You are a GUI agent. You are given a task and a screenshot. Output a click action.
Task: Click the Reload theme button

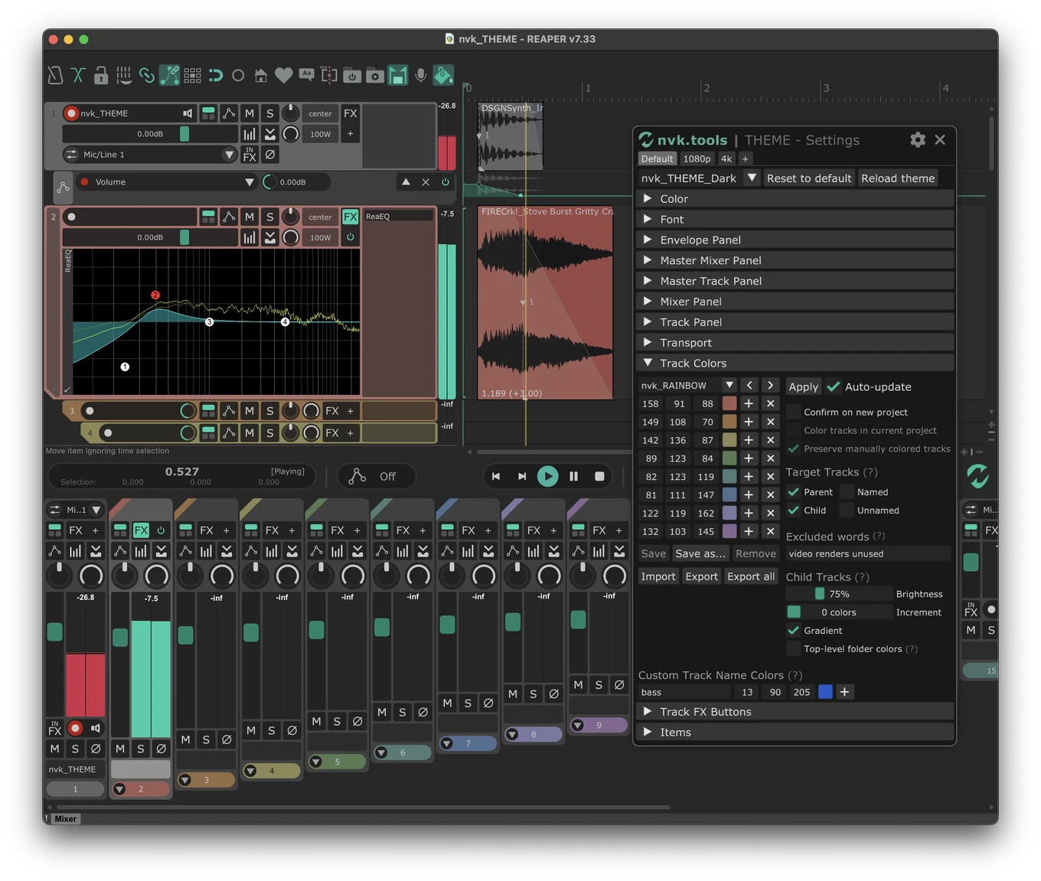coord(898,178)
